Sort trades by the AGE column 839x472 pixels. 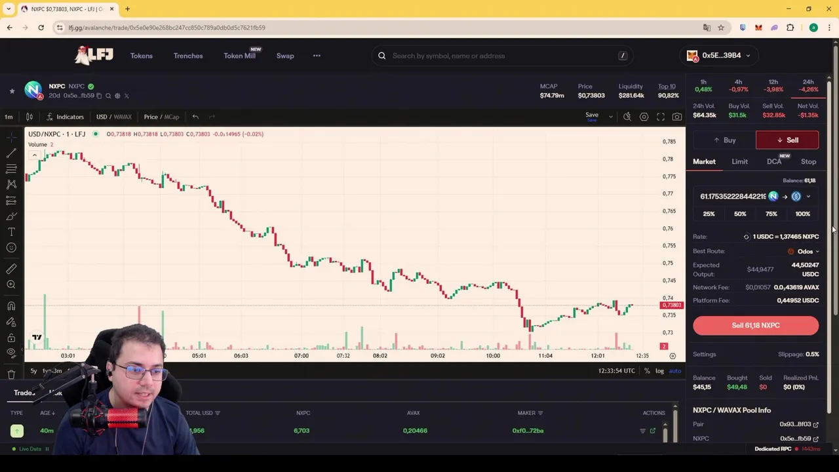(47, 413)
